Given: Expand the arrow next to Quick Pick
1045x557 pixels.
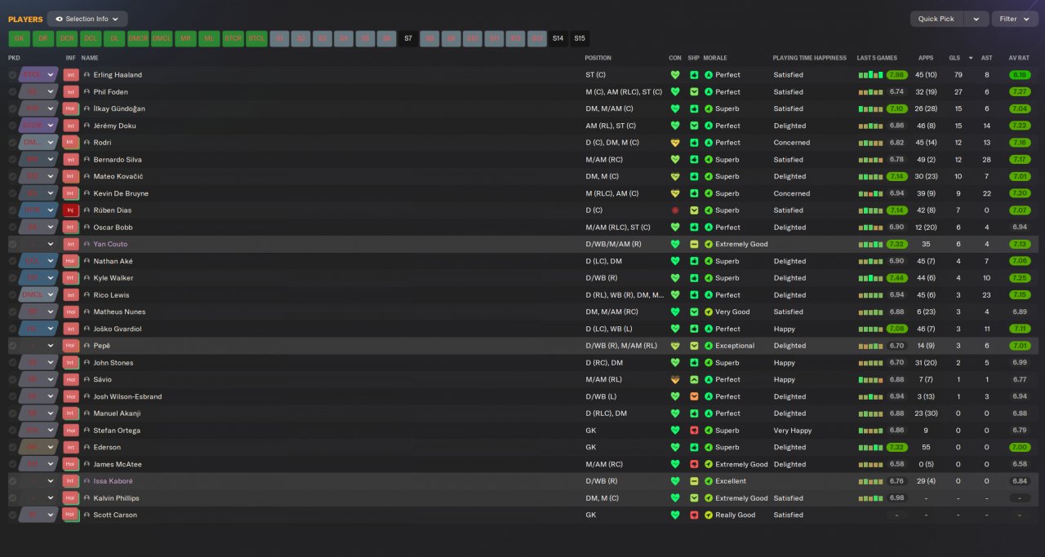Looking at the screenshot, I should 976,19.
